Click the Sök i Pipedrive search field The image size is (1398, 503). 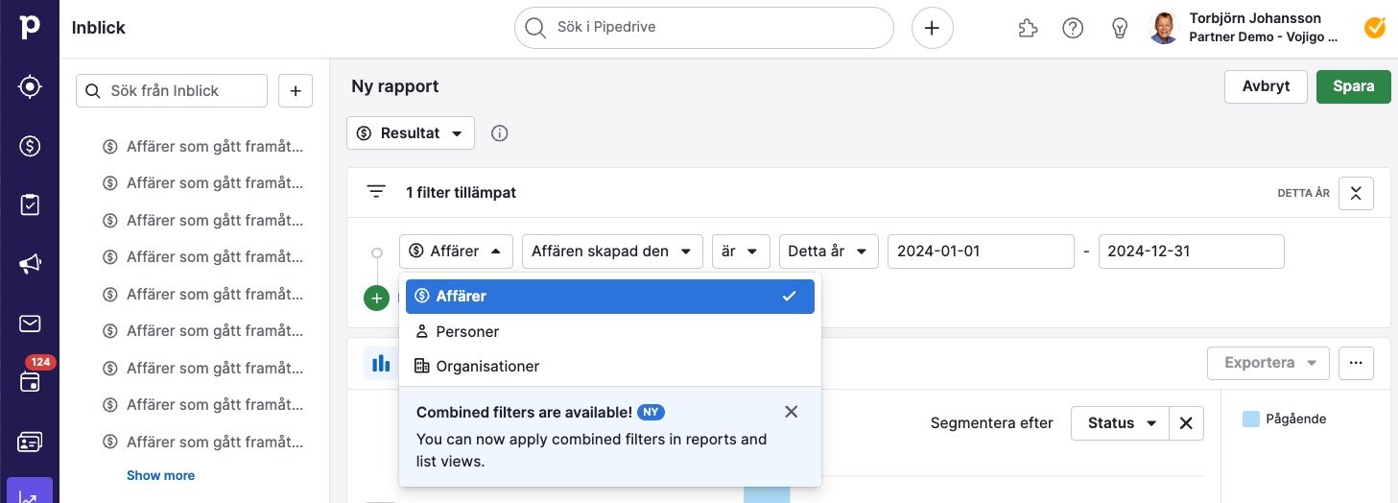click(x=704, y=28)
